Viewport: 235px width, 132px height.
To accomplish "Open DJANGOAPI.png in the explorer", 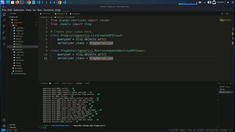I will pos(19,74).
